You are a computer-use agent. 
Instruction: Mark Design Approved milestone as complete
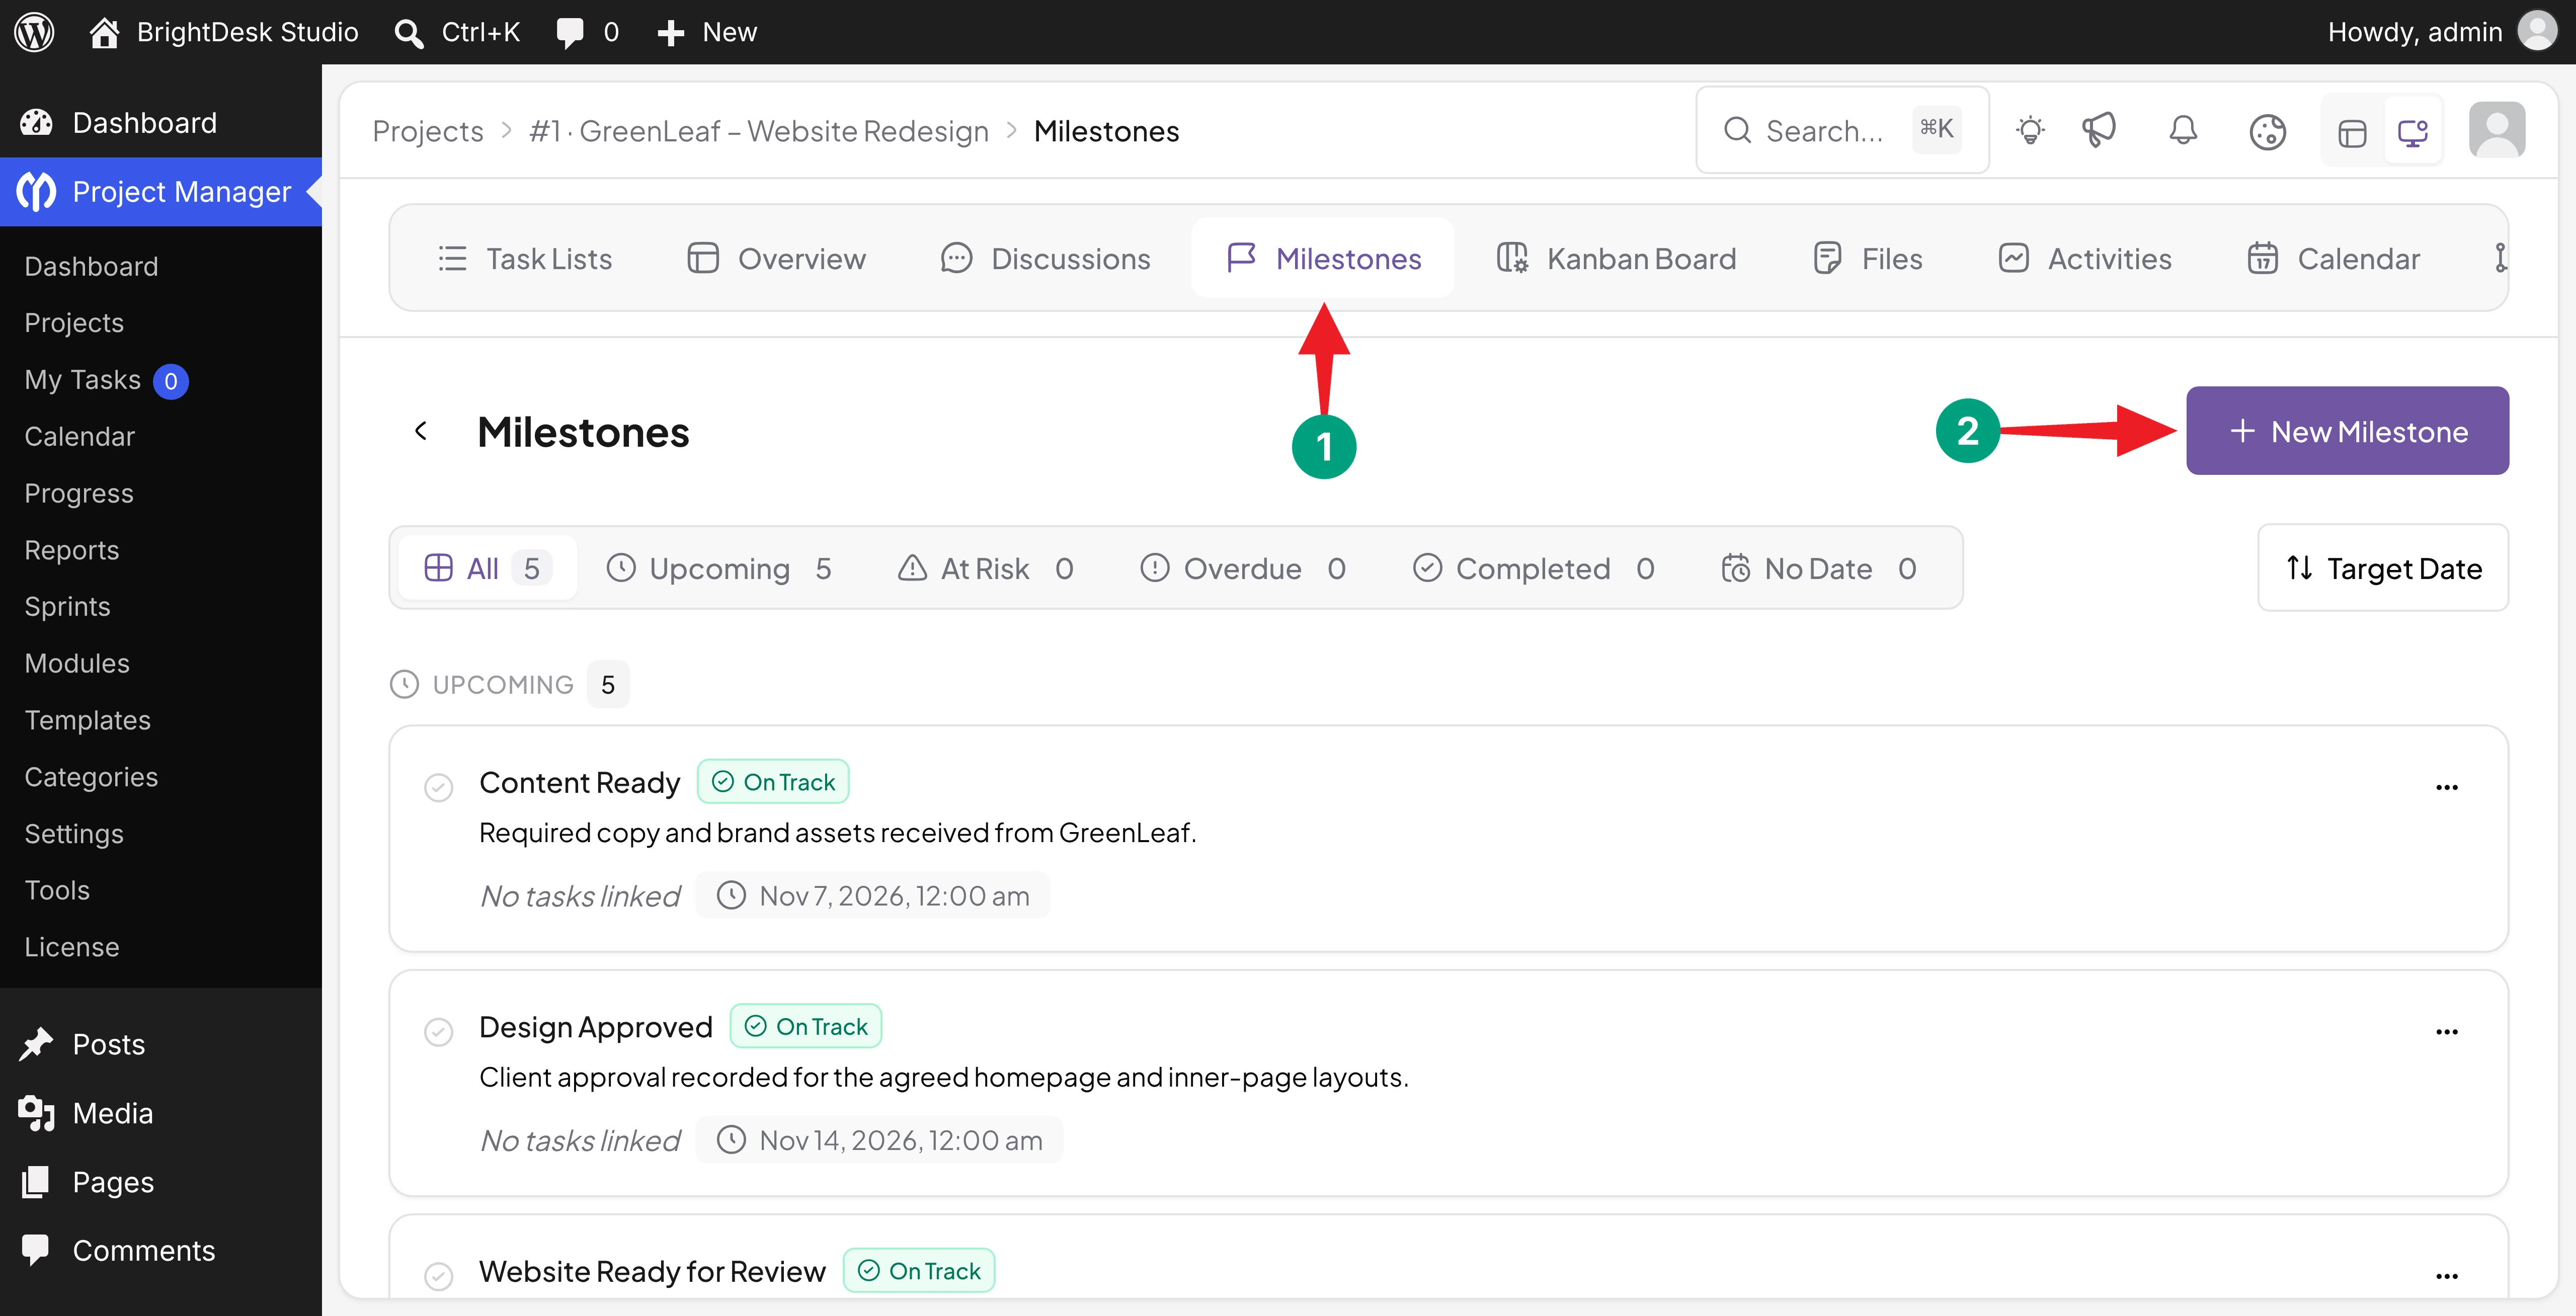click(x=438, y=1031)
